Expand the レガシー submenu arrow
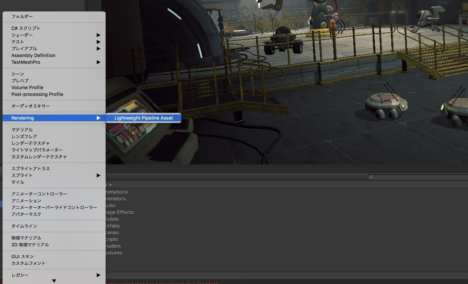The height and width of the screenshot is (284, 468). [98, 275]
